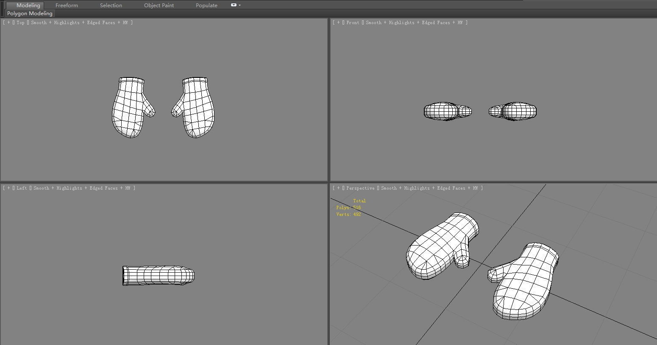
Task: Open the ribbon display options dropdown icon
Action: [236, 5]
